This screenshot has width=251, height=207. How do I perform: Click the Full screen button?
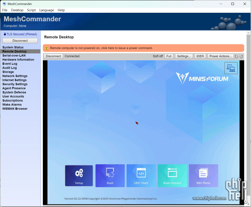[169, 56]
